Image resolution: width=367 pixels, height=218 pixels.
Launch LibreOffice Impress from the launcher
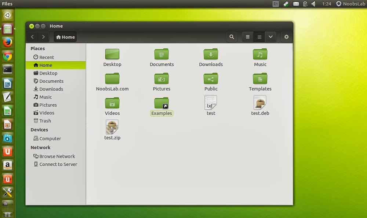click(x=7, y=125)
